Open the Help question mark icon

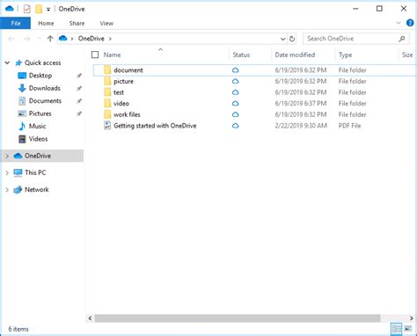tap(410, 23)
